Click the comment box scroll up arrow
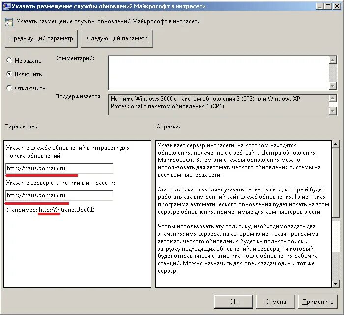This screenshot has width=344, height=315. [333, 60]
